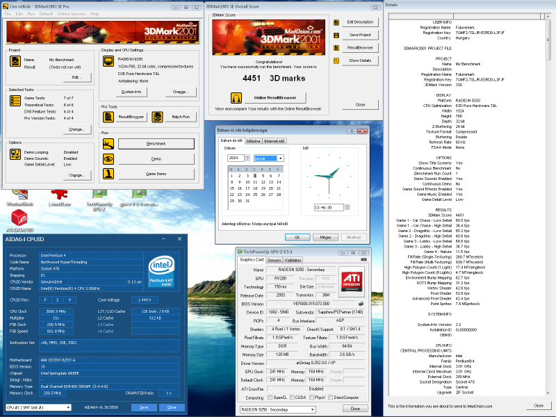This screenshot has width=556, height=417.
Task: Click the Batch Run button
Action: tap(181, 117)
